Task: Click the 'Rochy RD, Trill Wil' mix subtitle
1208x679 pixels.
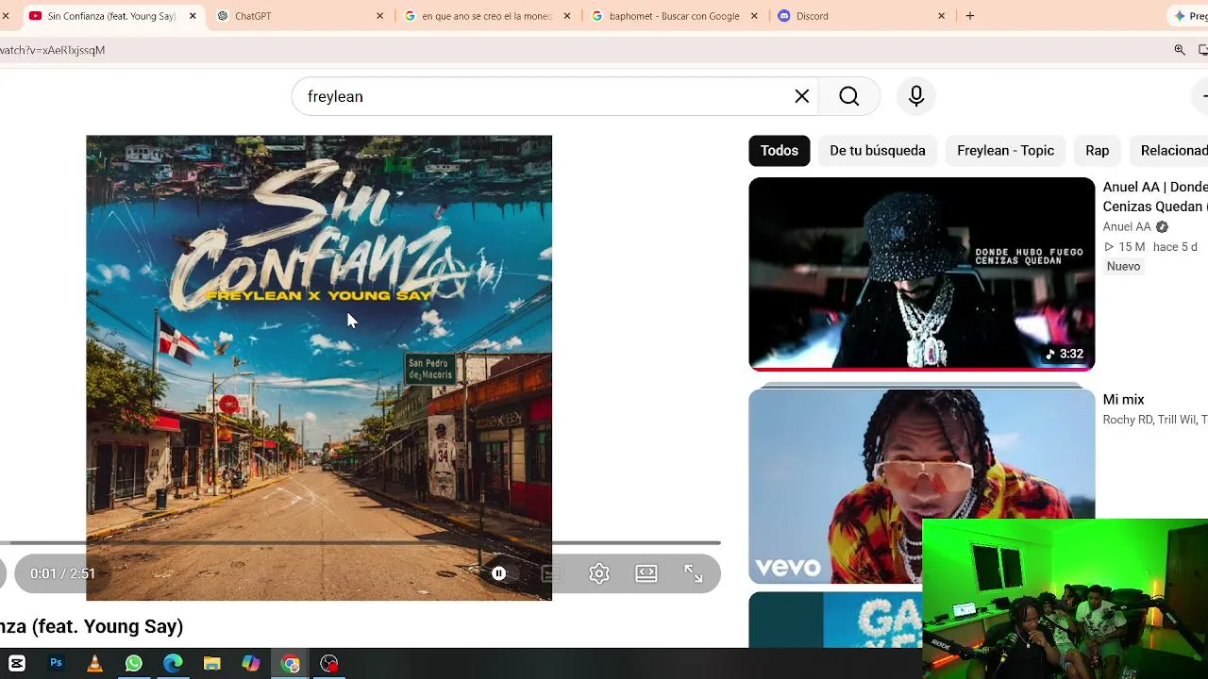Action: tap(1155, 420)
